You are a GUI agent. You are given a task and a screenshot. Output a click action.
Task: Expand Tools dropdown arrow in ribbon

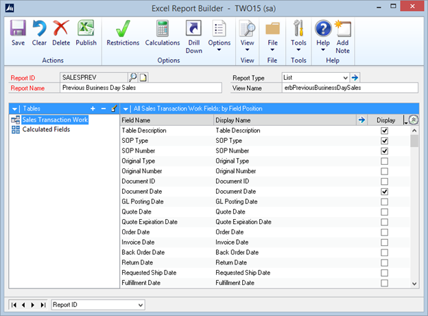click(x=298, y=49)
